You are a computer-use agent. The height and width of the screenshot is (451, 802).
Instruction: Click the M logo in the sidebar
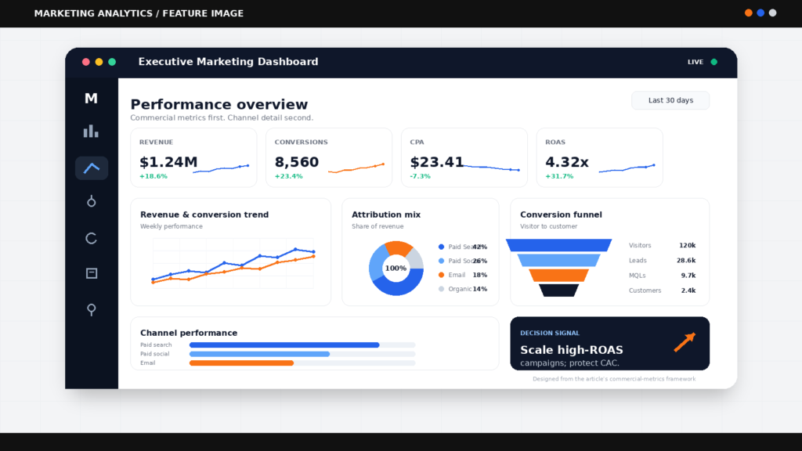91,98
